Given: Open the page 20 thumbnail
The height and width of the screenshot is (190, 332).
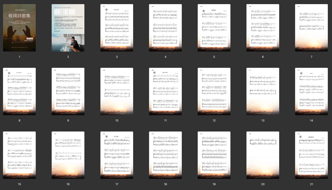Looking at the screenshot, I should click(263, 155).
